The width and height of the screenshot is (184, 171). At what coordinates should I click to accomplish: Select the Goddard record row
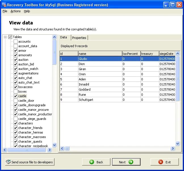click(x=118, y=89)
